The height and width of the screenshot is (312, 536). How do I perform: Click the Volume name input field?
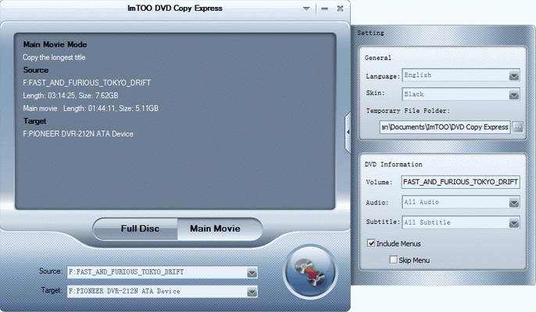(460, 182)
